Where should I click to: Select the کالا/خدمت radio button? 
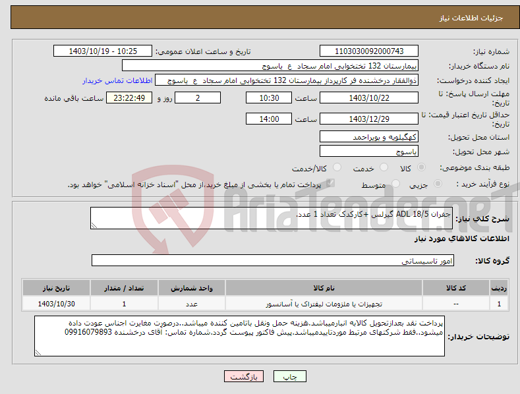tap(337, 167)
